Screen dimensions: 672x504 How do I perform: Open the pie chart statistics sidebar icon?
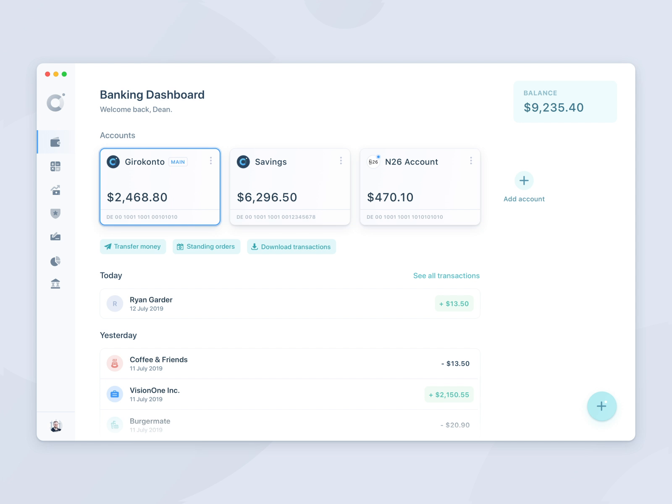55,260
